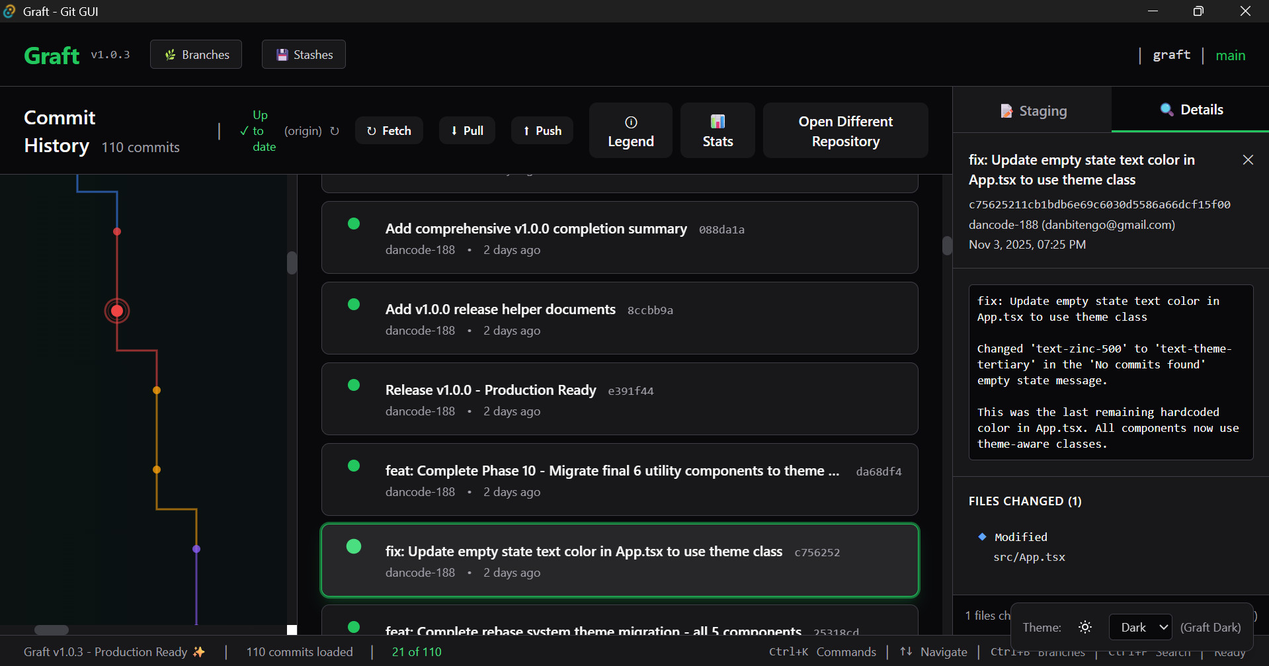Select the 'feat: Complete Phase 10' commit
The height and width of the screenshot is (666, 1269).
pos(620,479)
